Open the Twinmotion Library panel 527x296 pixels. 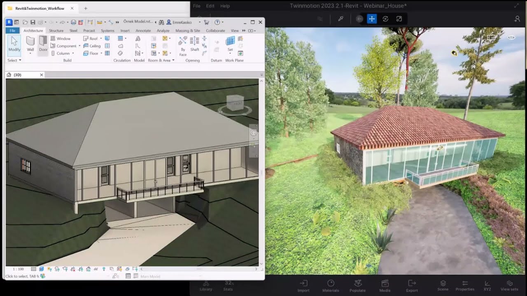[206, 286]
